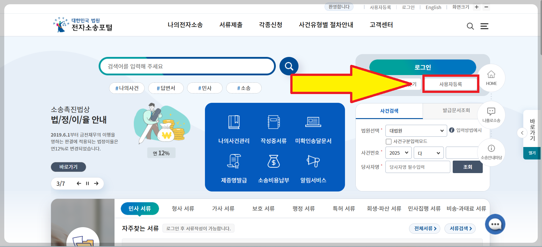This screenshot has height=247, width=542.
Task: Select 형사 서류 tab
Action: 183,209
